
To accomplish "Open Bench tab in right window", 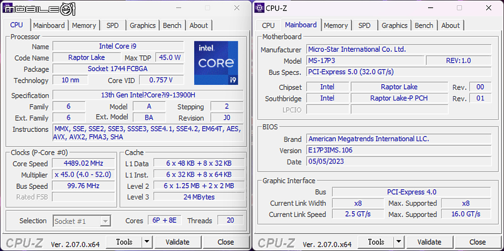I will (424, 25).
